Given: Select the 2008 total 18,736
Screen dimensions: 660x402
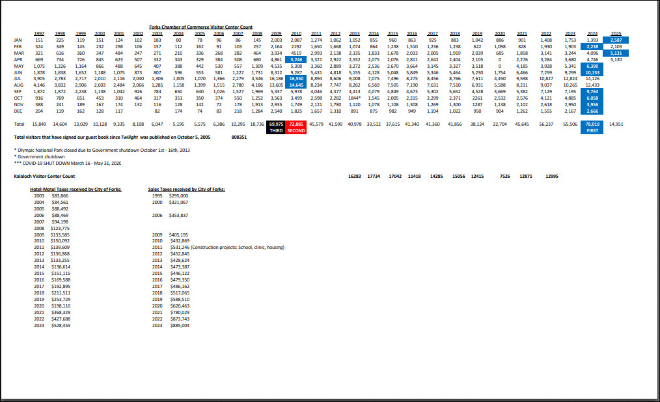Looking at the screenshot, I should pyautogui.click(x=257, y=124).
